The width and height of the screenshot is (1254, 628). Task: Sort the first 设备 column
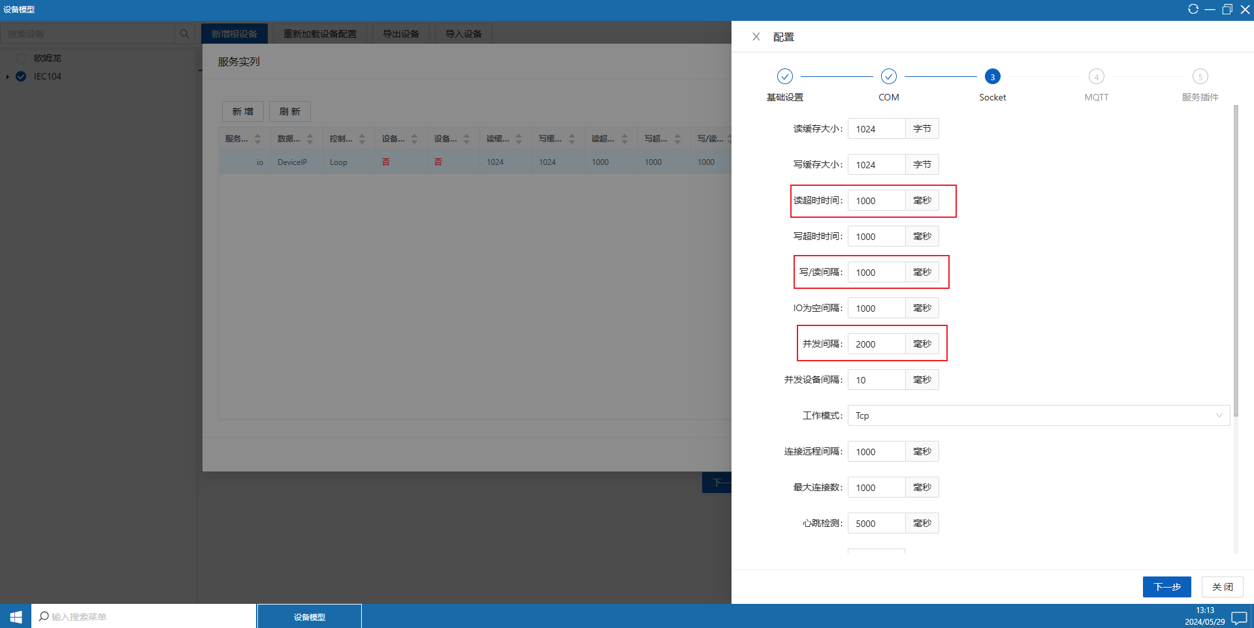pyautogui.click(x=414, y=139)
